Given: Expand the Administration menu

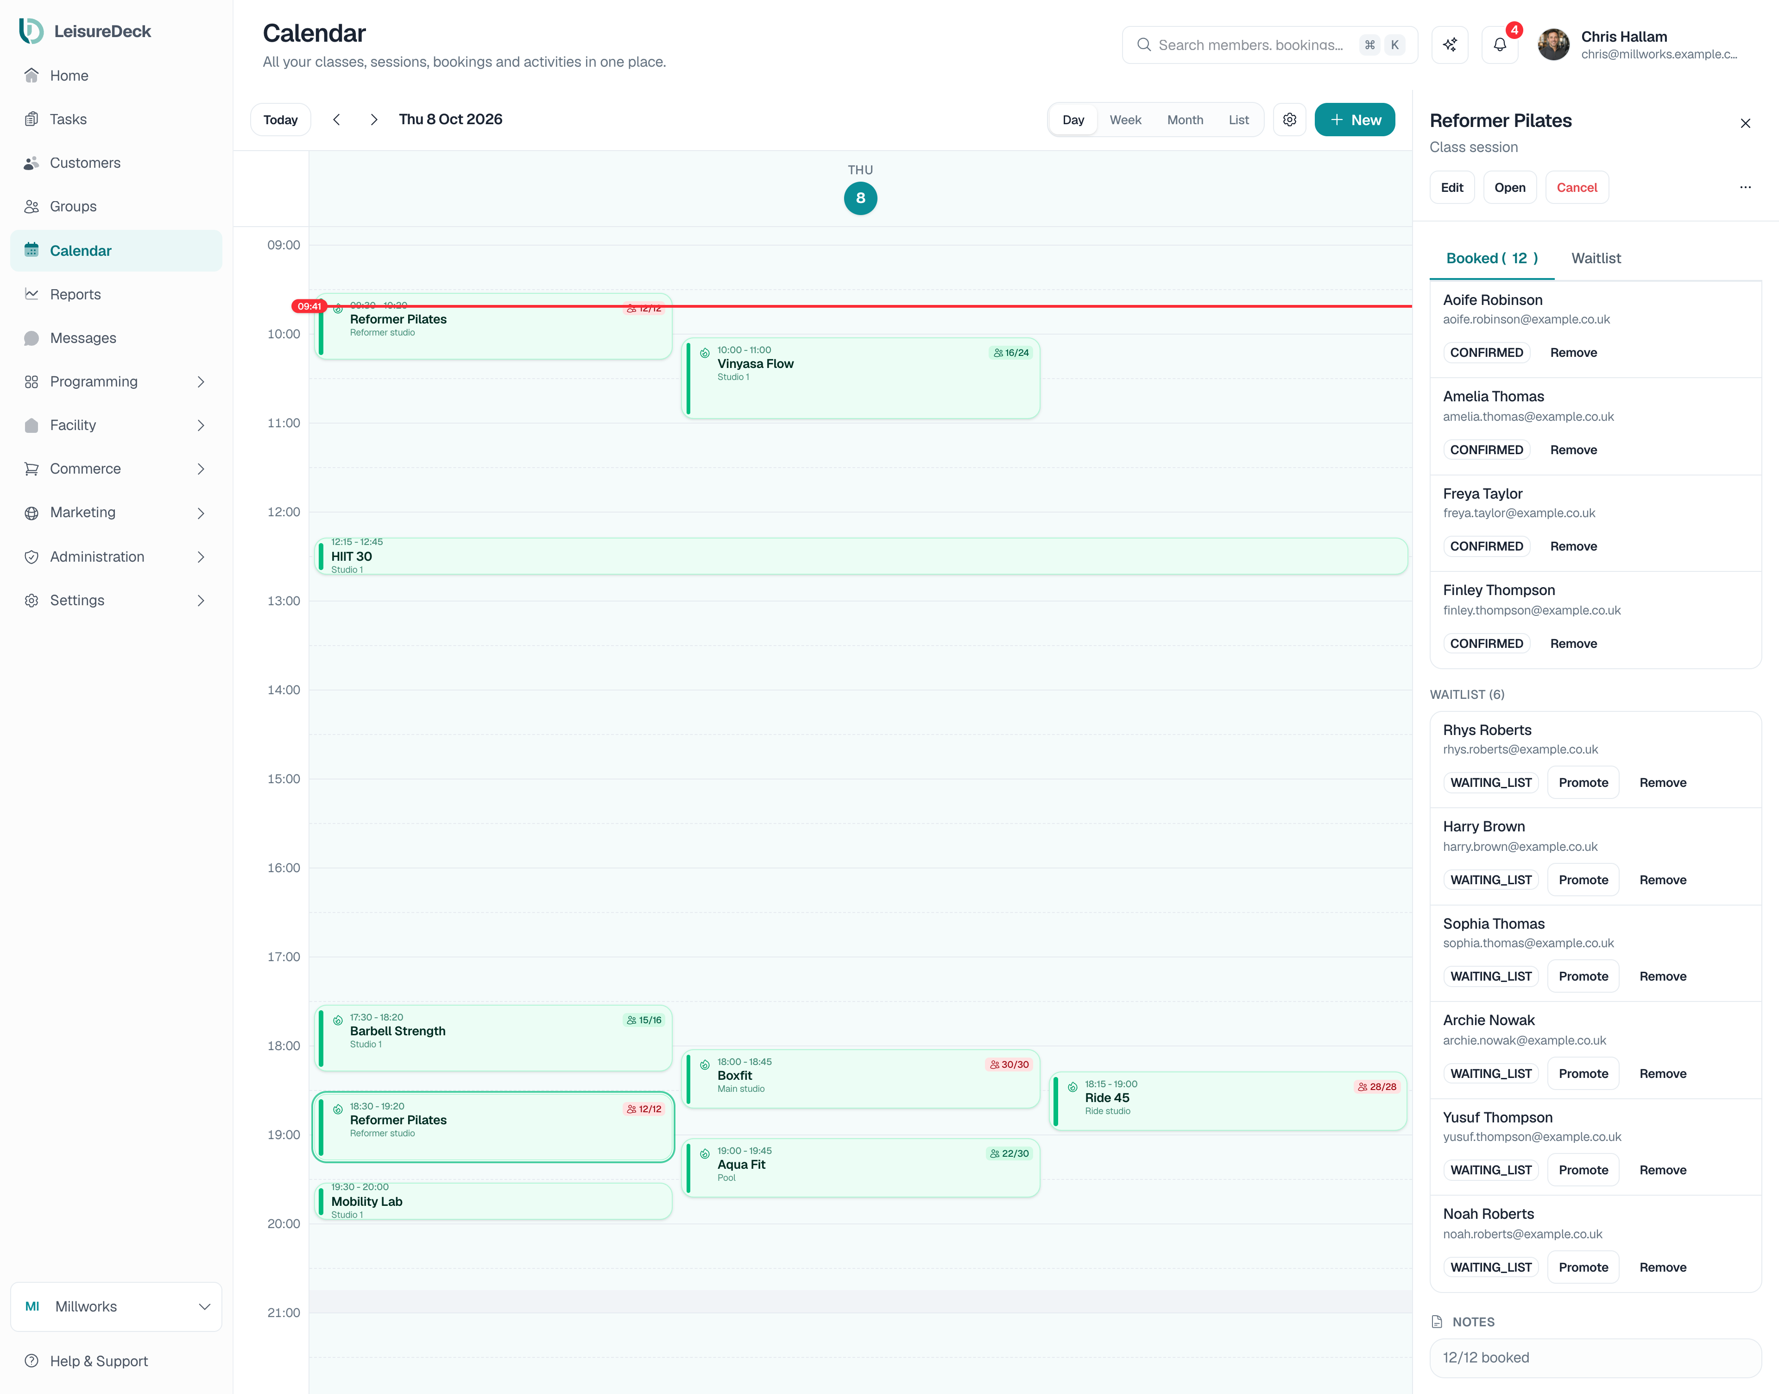Looking at the screenshot, I should pyautogui.click(x=116, y=557).
